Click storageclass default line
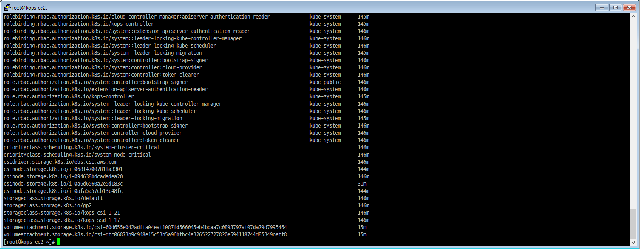The width and height of the screenshot is (640, 249). [186, 198]
